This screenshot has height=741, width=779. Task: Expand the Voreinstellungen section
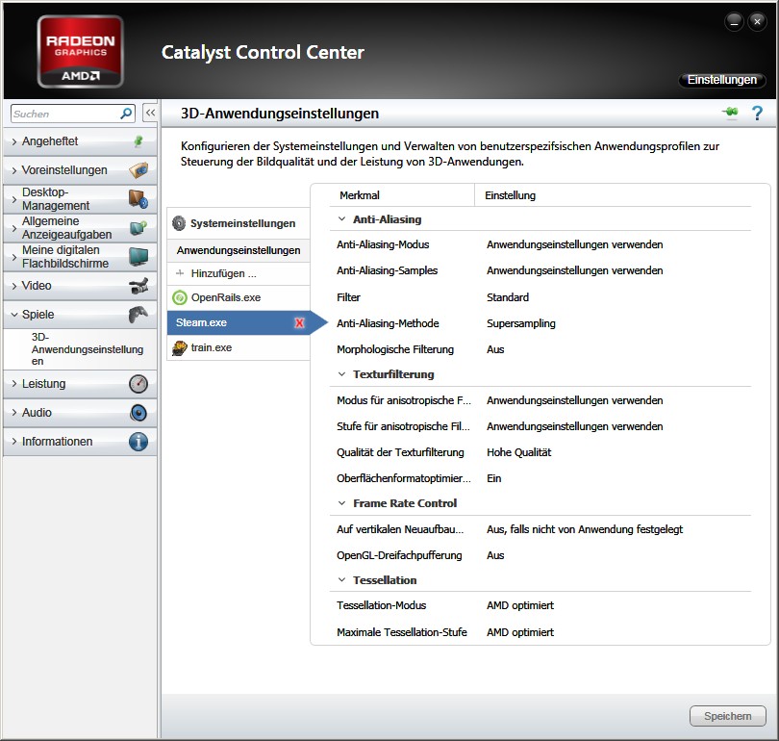(13, 170)
